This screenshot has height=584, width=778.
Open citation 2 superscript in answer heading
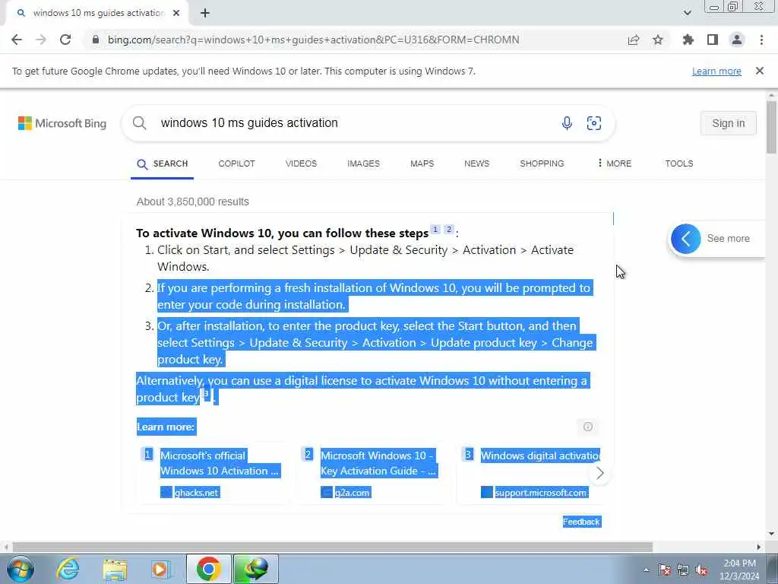click(449, 230)
